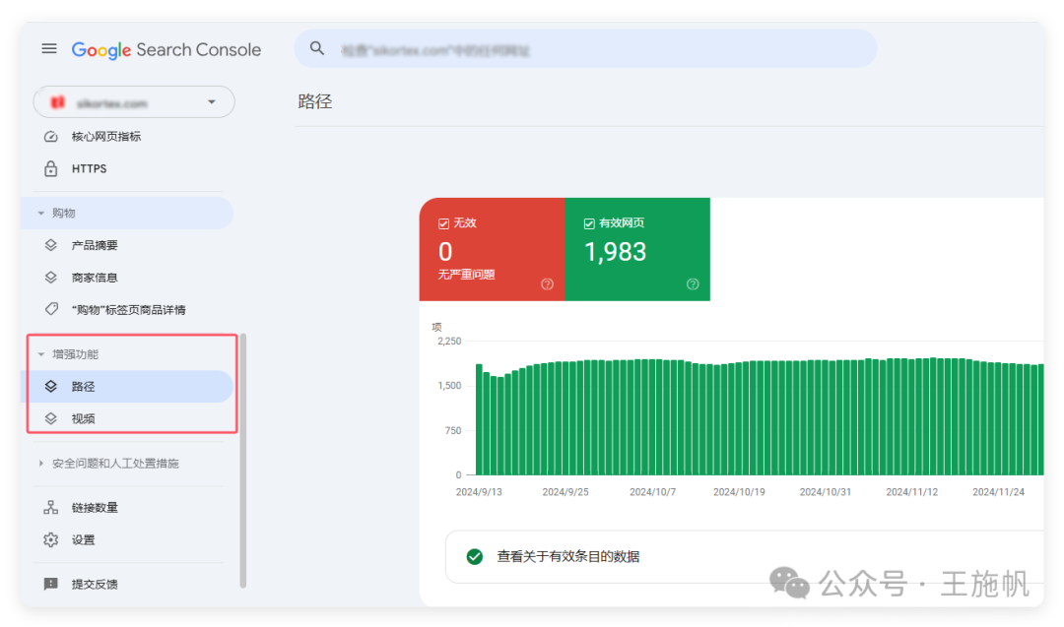The height and width of the screenshot is (627, 1064).
Task: Click the 链接数量 sitemap icon
Action: click(51, 508)
